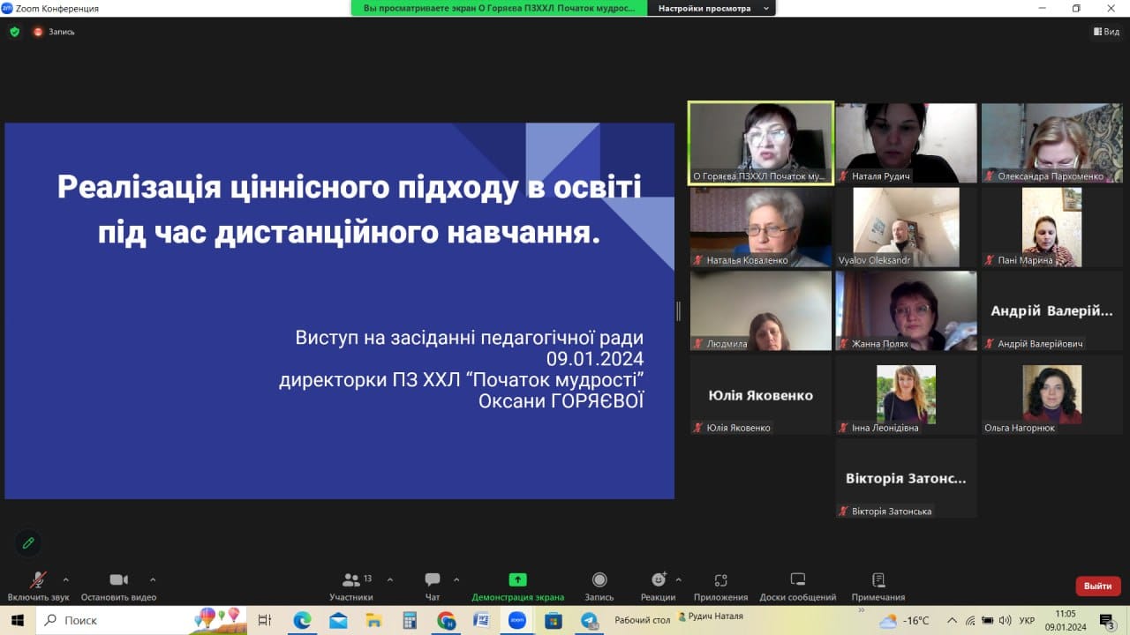Screen dimensions: 1130x635
Task: Open the Apps (Приложения) icon
Action: [x=720, y=580]
